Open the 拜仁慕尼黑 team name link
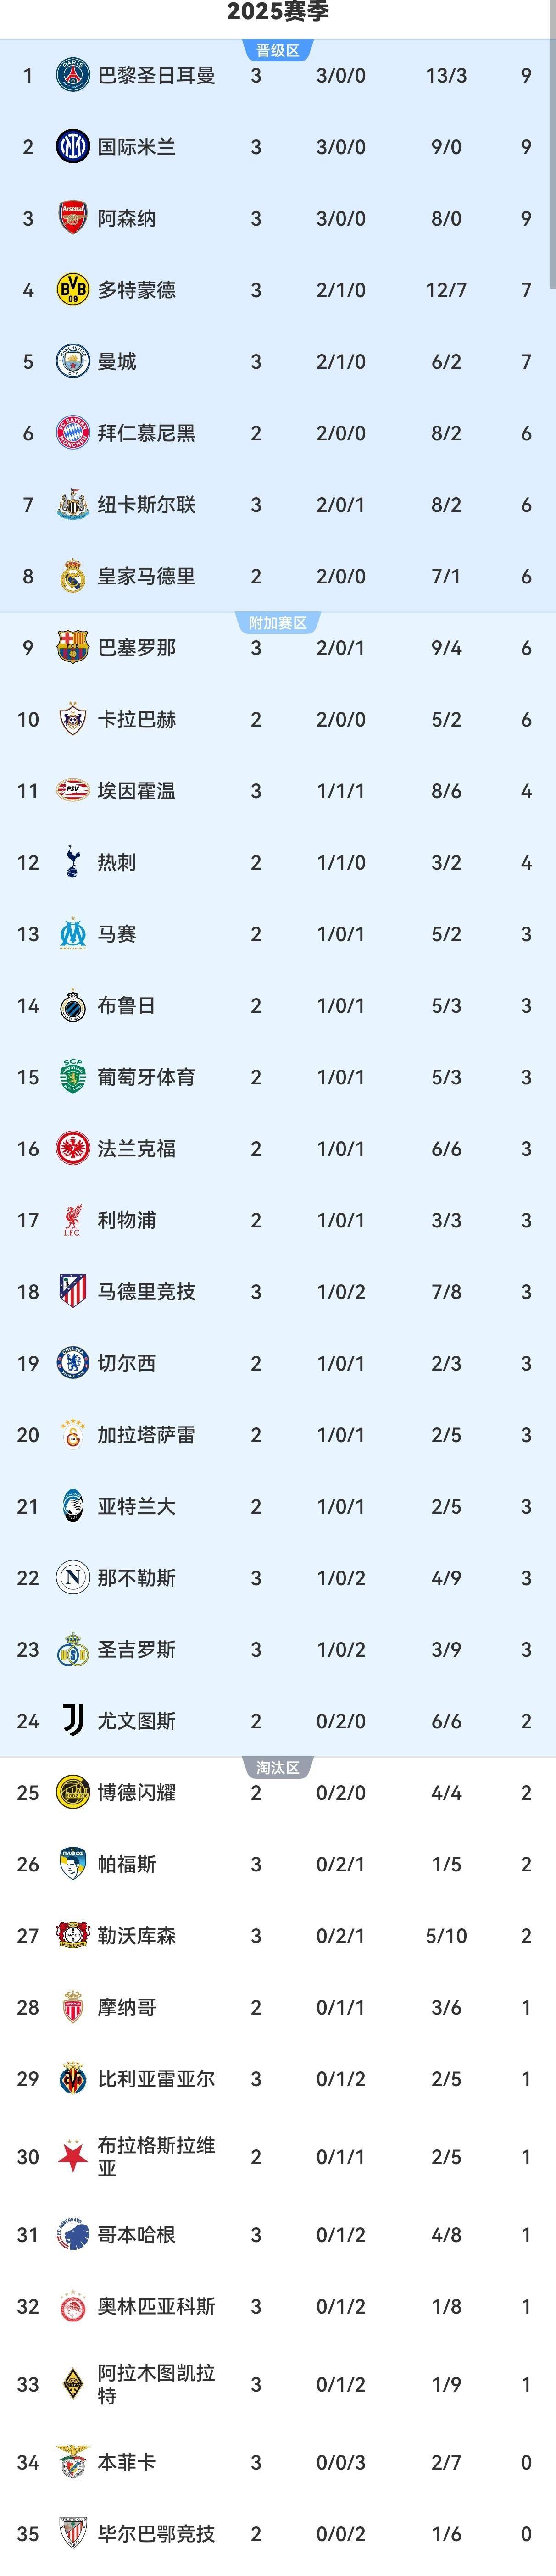Screen dimensions: 556x2576 pos(146,433)
